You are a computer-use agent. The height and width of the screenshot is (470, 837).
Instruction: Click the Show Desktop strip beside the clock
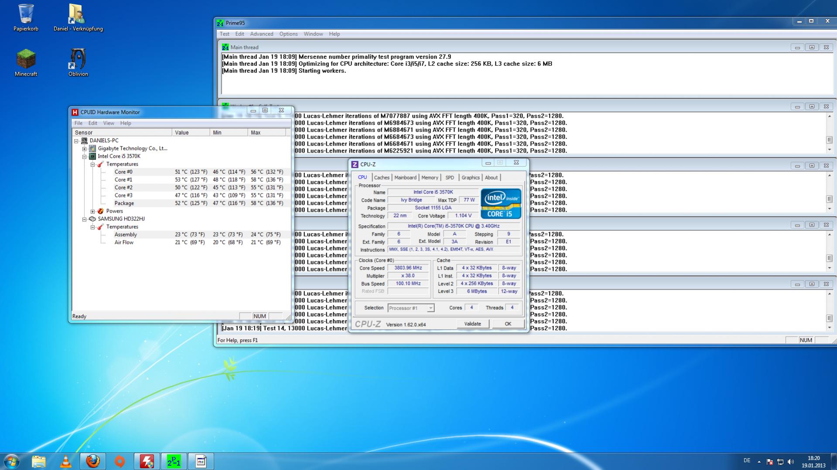834,462
